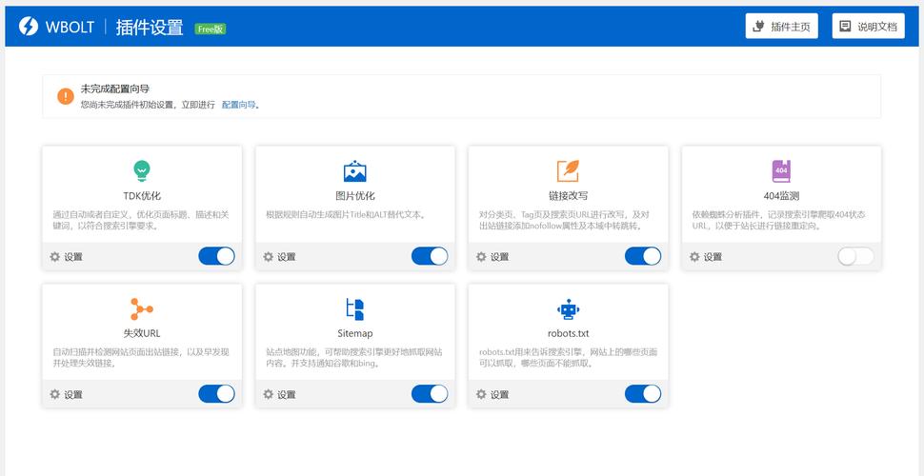This screenshot has height=476, width=924.
Task: Switch off the 图片优化 toggle
Action: (429, 256)
